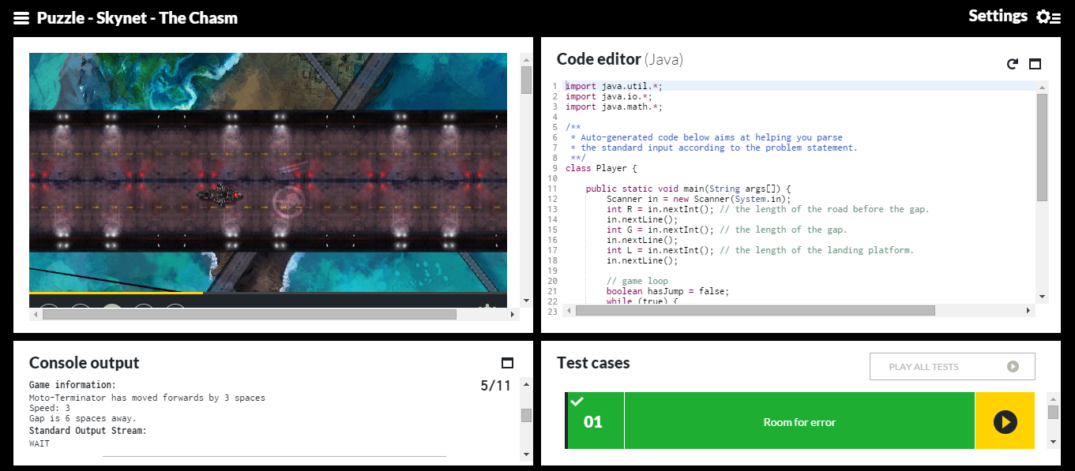Click the code editor horizontal scrollbar thumb
This screenshot has width=1075, height=471.
756,311
